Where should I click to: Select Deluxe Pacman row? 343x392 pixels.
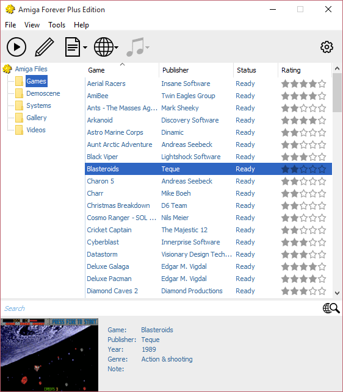pyautogui.click(x=209, y=279)
